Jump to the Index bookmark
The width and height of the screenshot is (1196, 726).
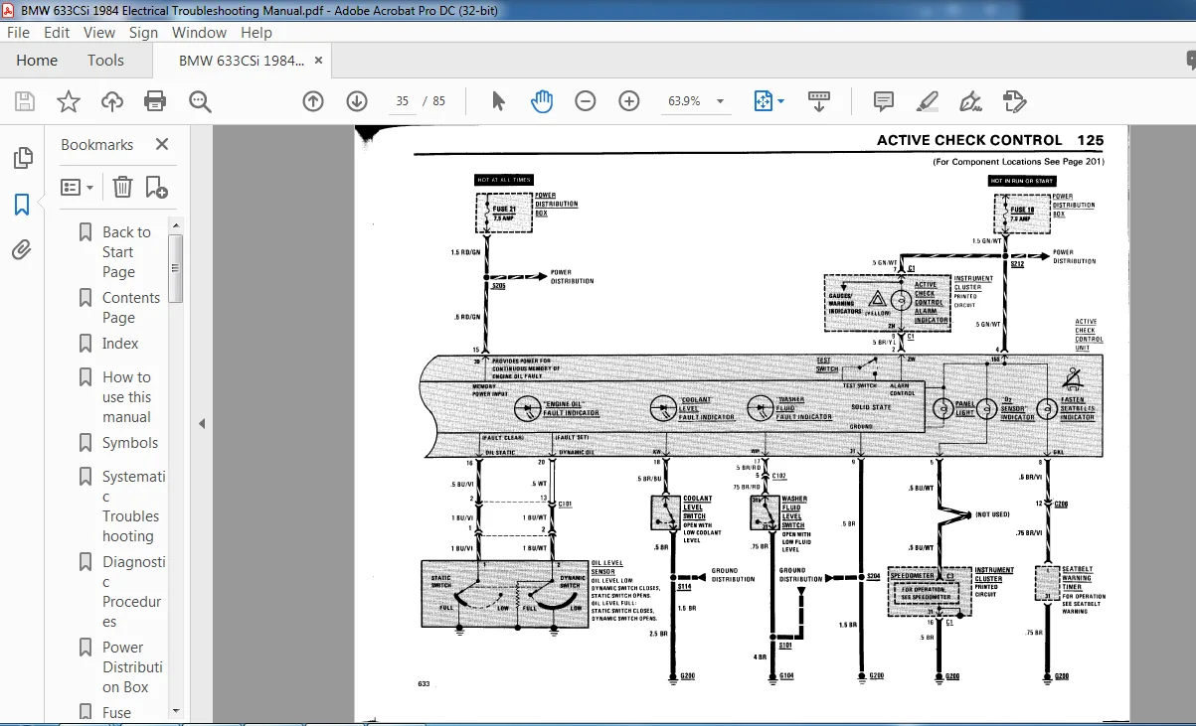pyautogui.click(x=120, y=344)
